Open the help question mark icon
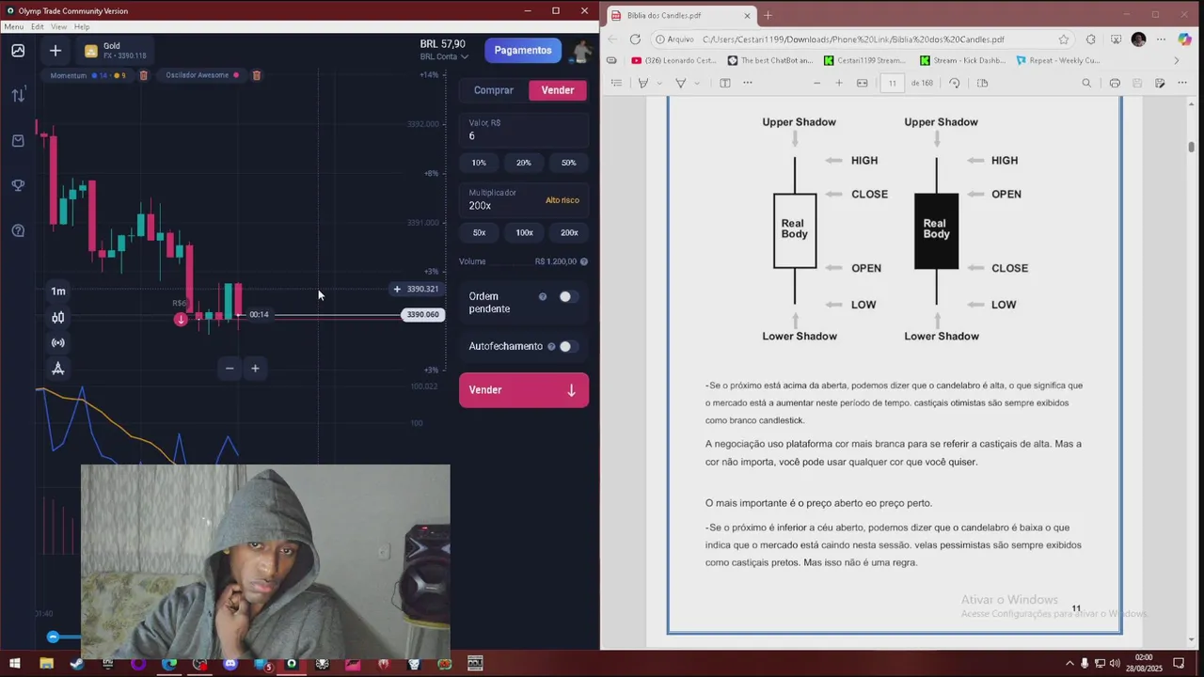1204x677 pixels. (18, 230)
